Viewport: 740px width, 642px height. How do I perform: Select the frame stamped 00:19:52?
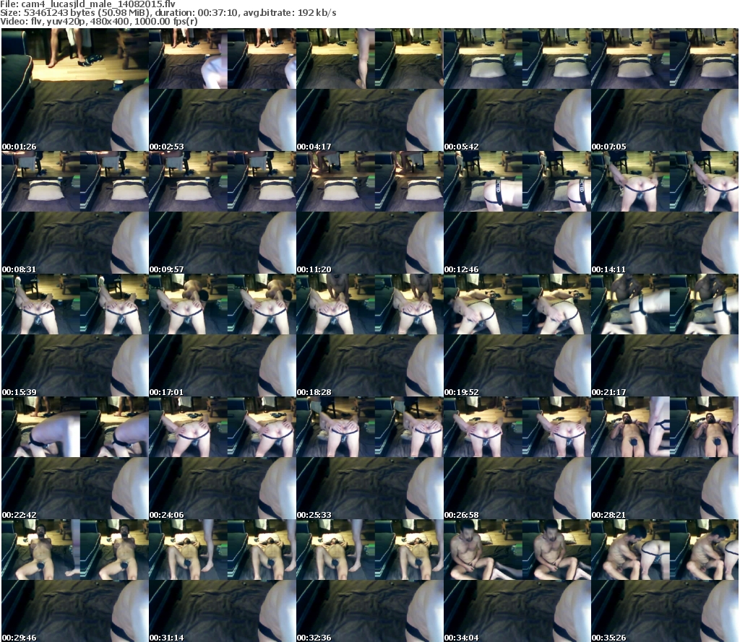[x=517, y=335]
